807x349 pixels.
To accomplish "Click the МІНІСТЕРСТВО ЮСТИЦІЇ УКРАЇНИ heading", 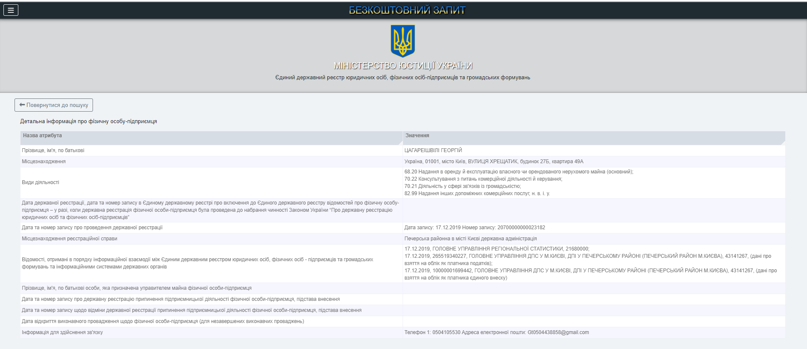I will point(403,66).
